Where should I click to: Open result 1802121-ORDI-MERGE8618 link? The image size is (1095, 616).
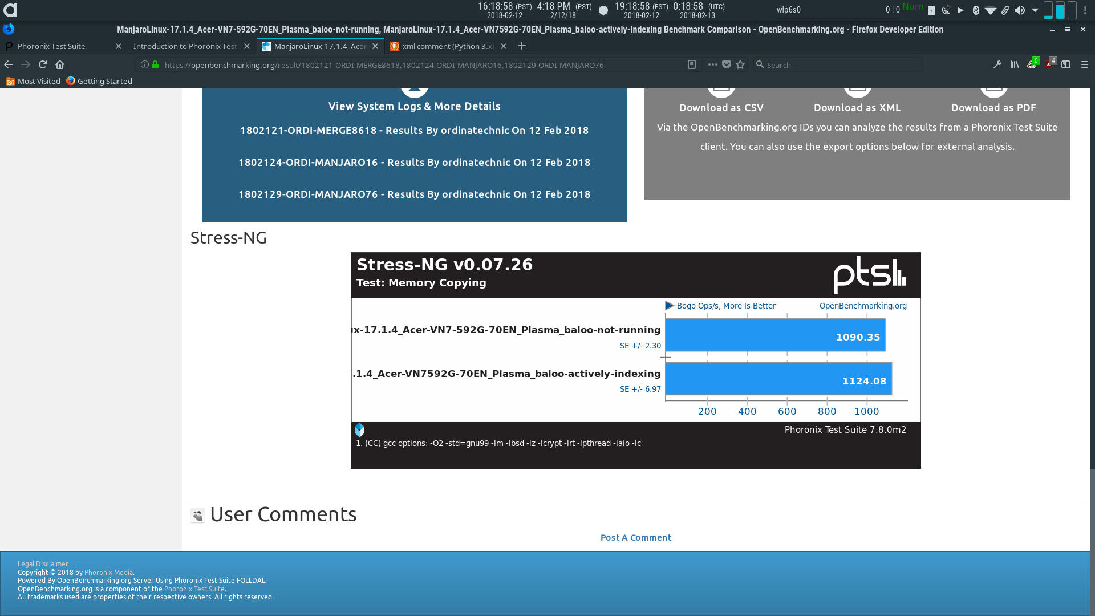coord(415,131)
